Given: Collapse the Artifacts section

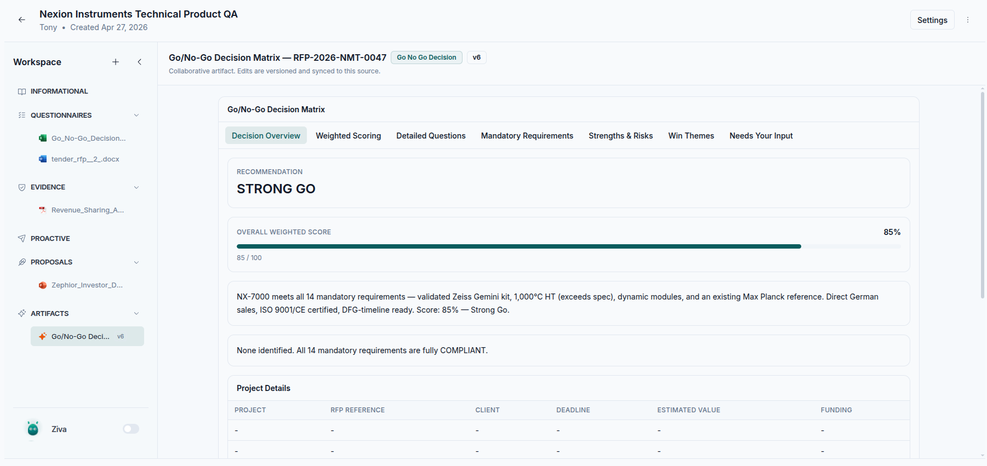Looking at the screenshot, I should point(136,313).
